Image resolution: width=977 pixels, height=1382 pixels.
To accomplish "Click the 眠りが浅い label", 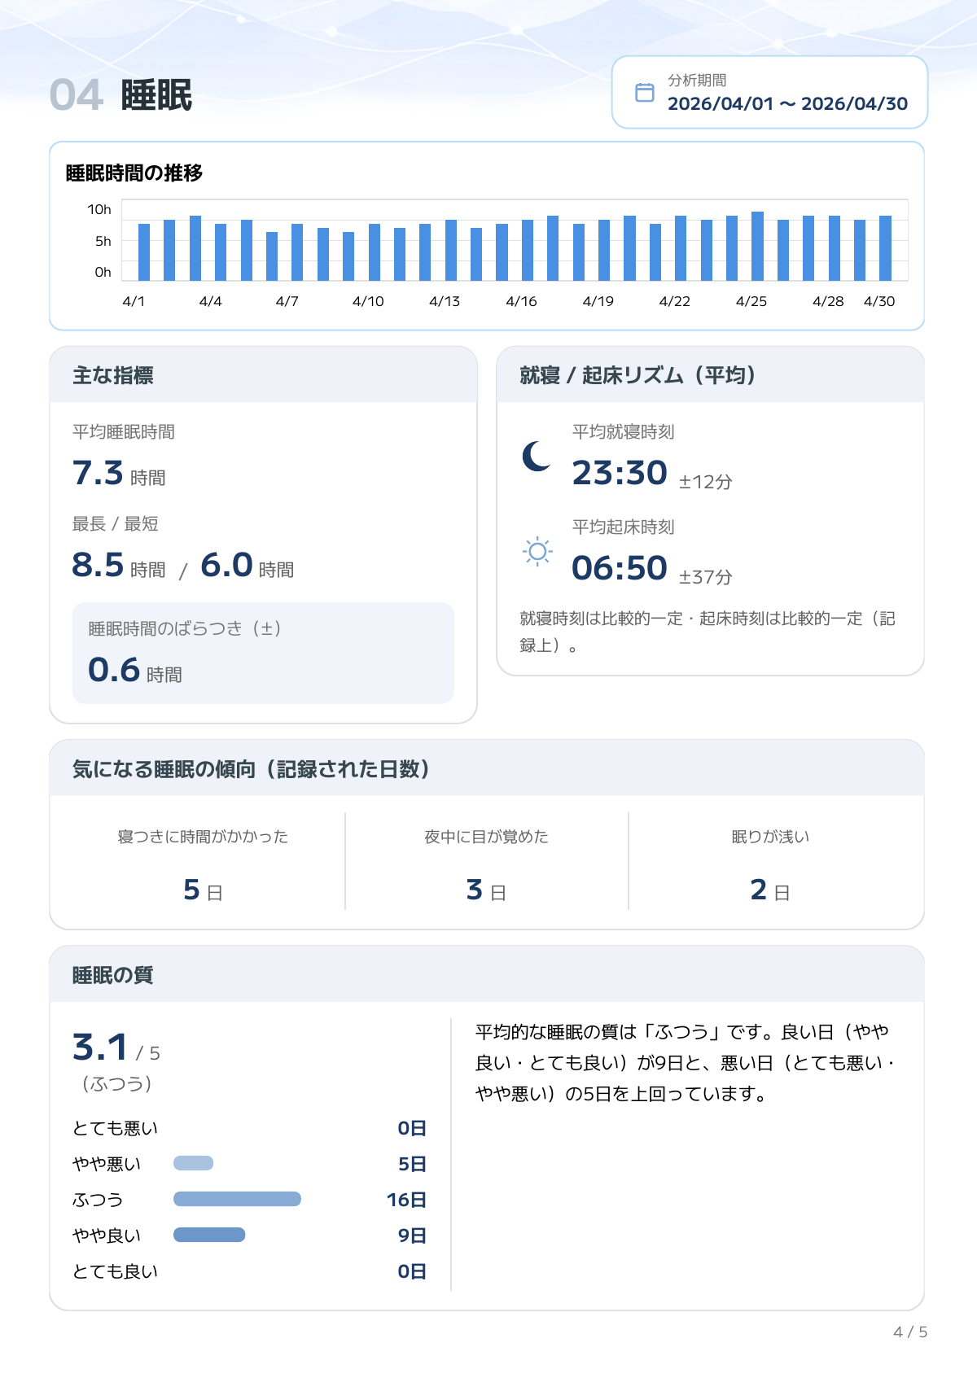I will pos(770,837).
